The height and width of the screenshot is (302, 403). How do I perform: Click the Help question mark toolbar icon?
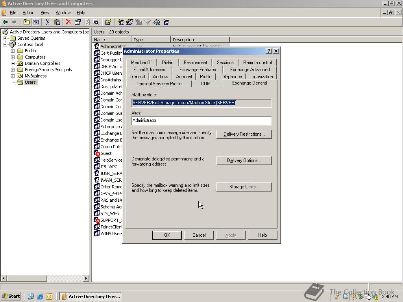click(x=108, y=22)
